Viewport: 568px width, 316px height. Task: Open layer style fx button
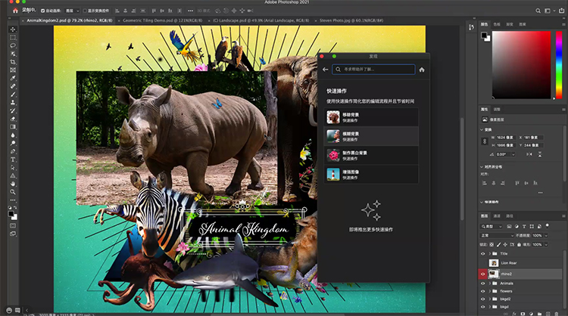tap(514, 314)
